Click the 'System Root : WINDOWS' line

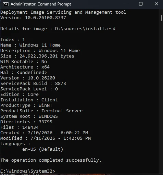[29, 116]
